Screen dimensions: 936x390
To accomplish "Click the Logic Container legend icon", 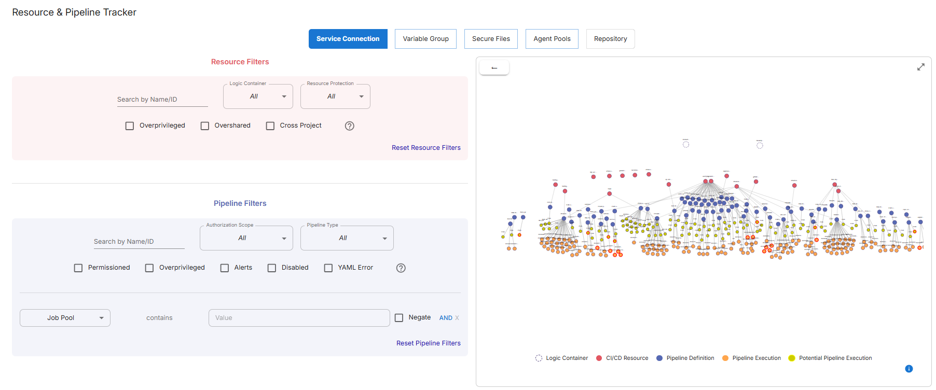I will [539, 358].
